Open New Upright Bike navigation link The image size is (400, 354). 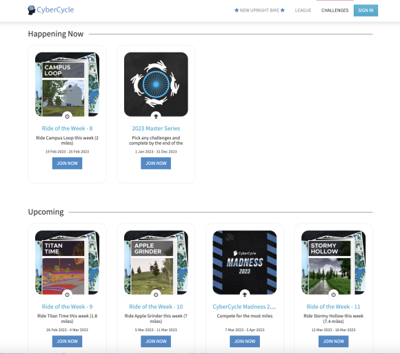click(259, 10)
